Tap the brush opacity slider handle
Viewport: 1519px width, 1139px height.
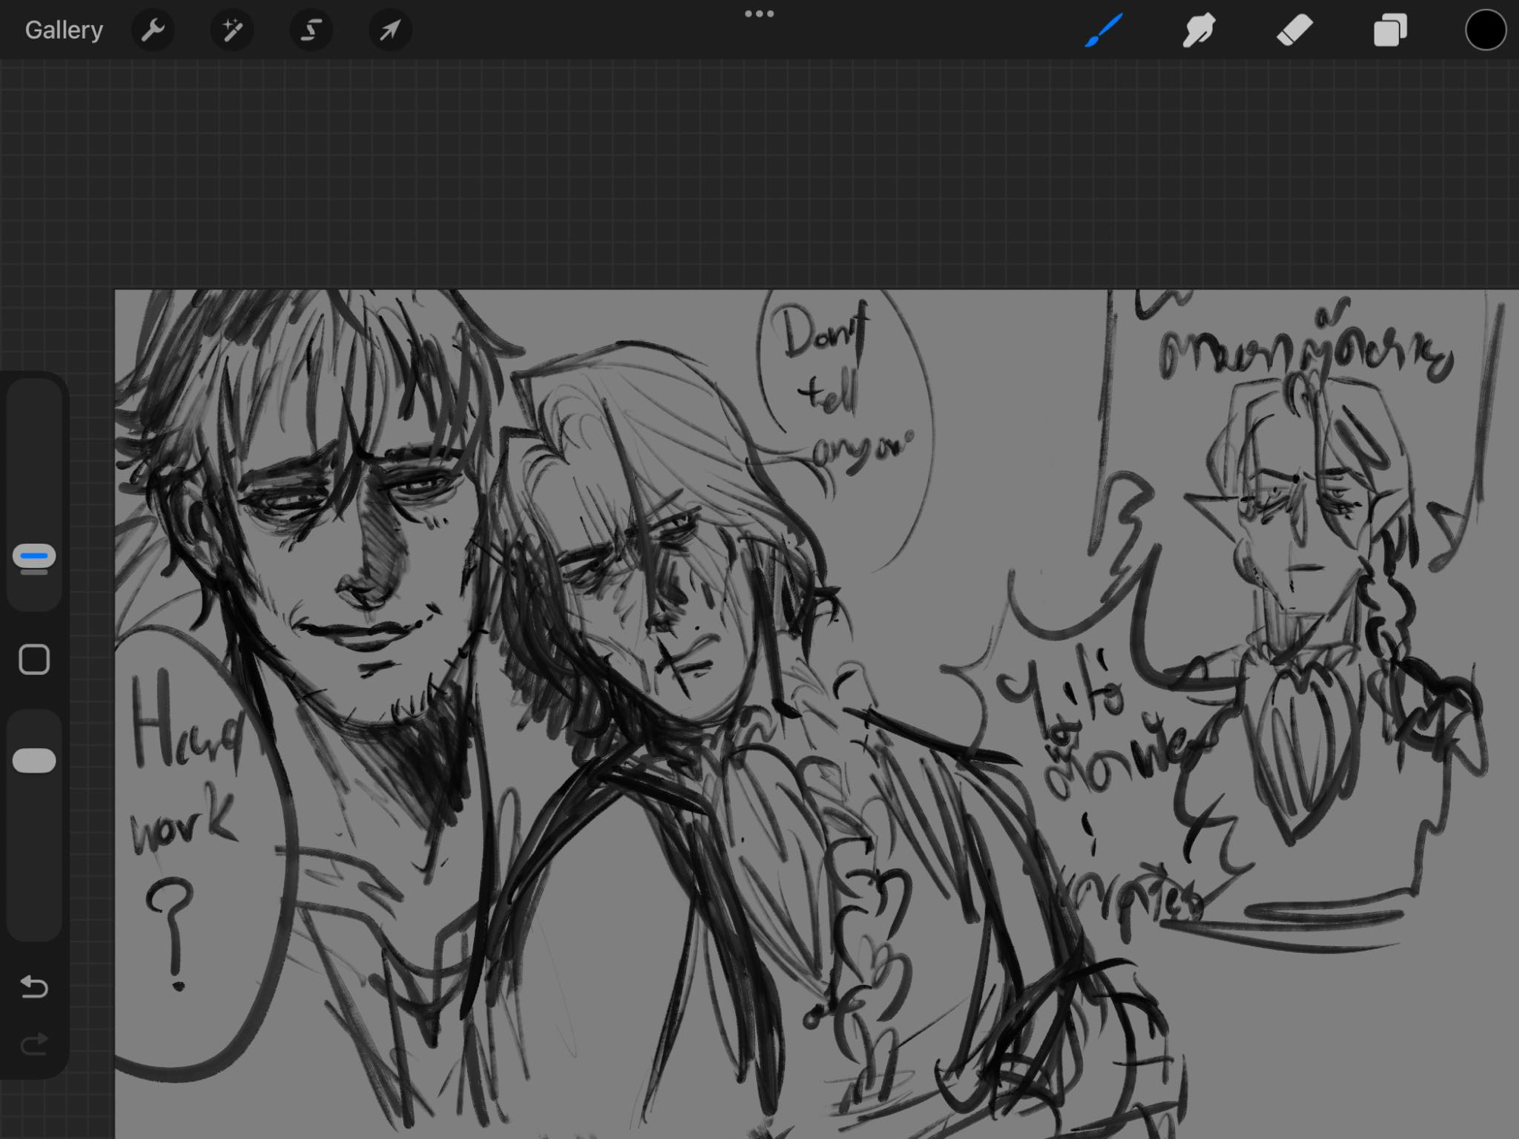[x=34, y=761]
